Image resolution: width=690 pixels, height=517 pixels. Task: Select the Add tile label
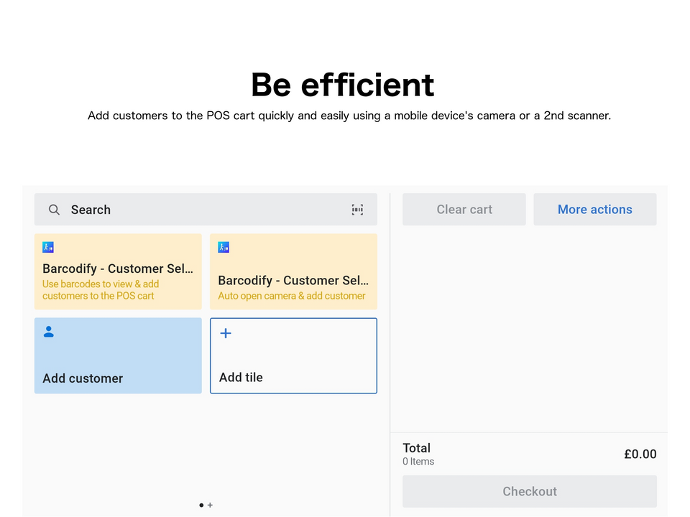coord(241,377)
